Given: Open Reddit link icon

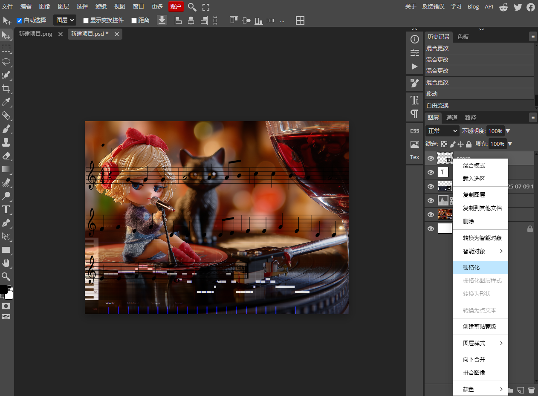Looking at the screenshot, I should (x=503, y=7).
